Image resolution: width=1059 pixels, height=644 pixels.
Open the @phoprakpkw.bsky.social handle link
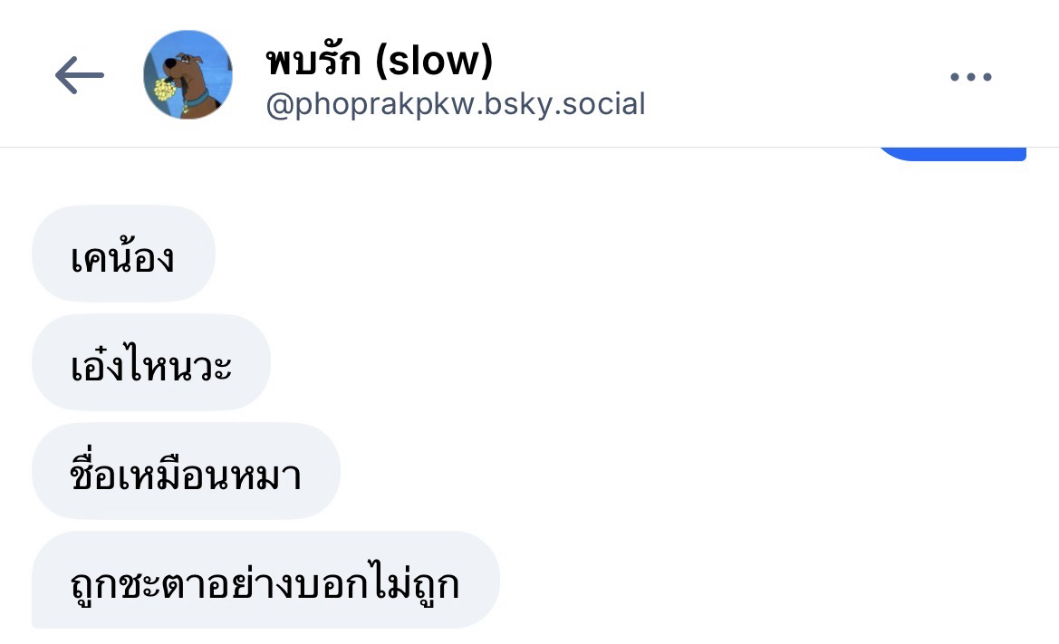tap(456, 105)
